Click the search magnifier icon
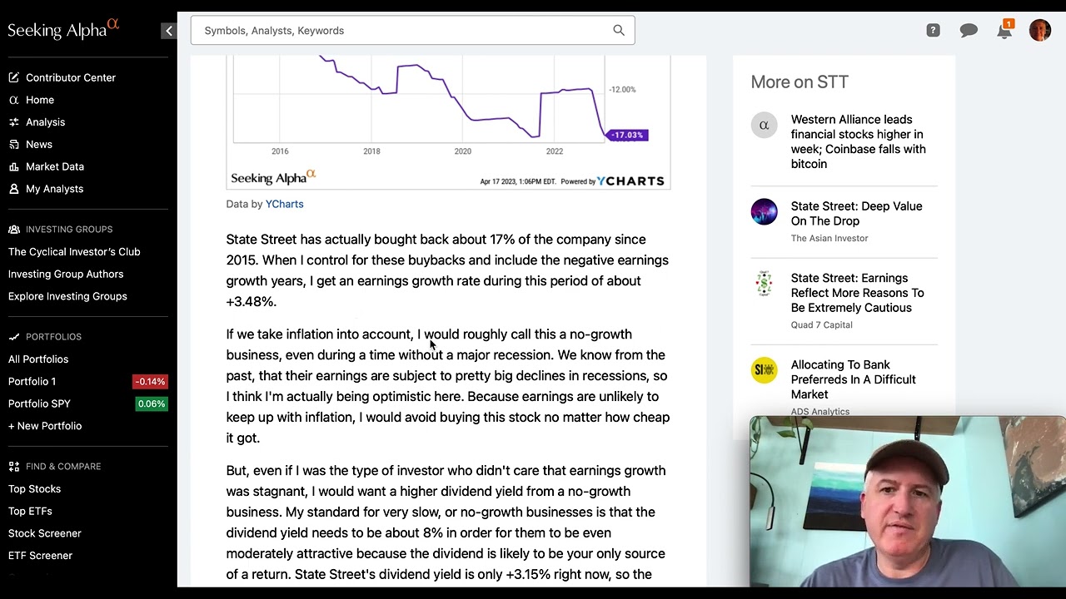 [619, 30]
